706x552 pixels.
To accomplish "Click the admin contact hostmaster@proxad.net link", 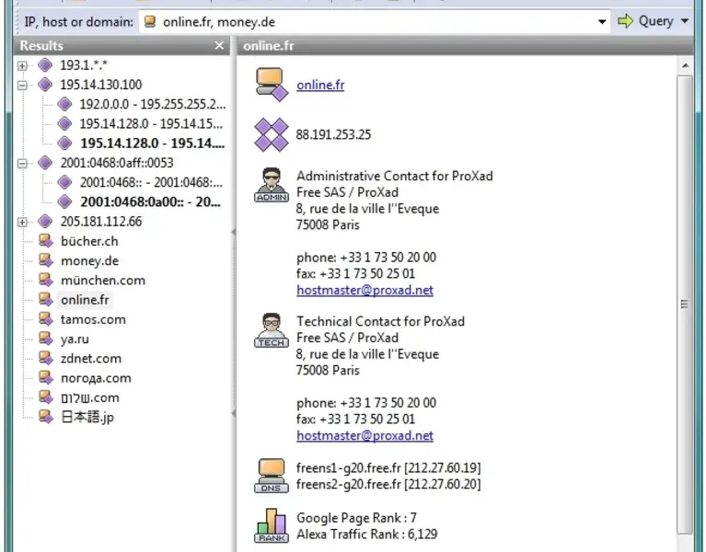I will (x=365, y=290).
